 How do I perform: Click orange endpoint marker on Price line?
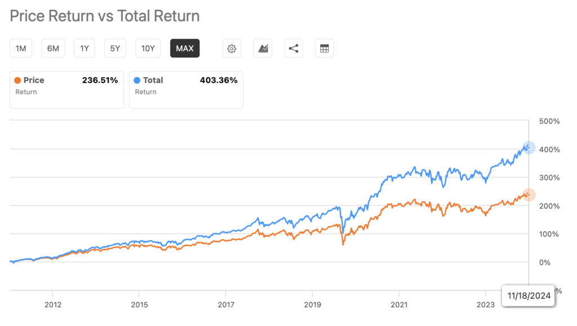coord(529,195)
